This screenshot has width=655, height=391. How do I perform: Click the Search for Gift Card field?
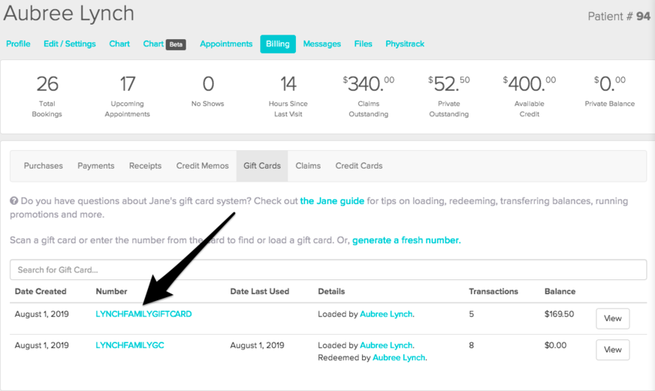tap(327, 270)
